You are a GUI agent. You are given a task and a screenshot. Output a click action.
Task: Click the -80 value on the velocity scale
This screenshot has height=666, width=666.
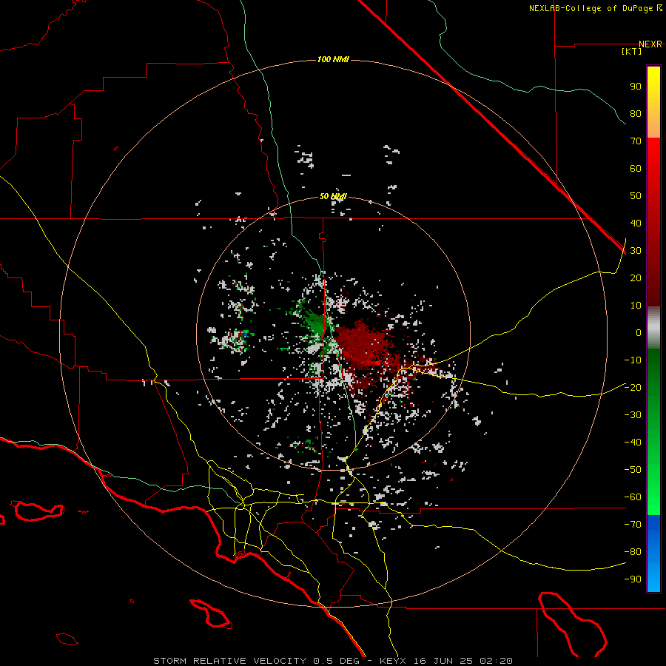(633, 552)
